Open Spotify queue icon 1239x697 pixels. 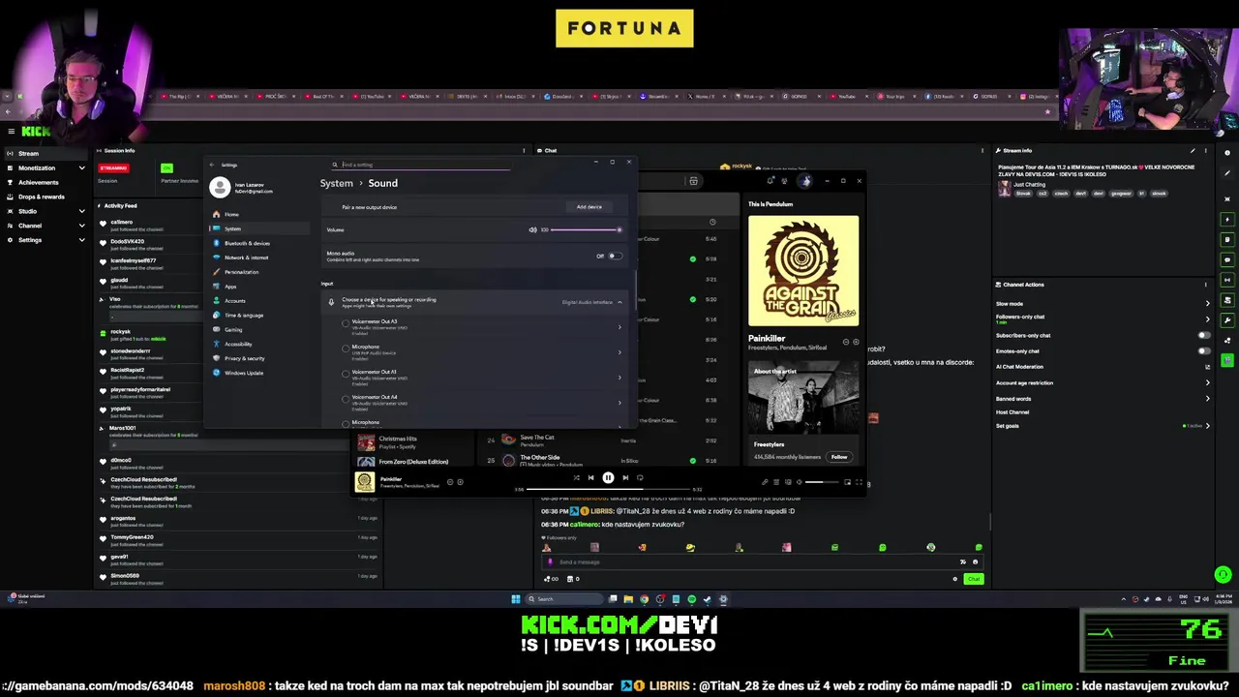pyautogui.click(x=775, y=482)
